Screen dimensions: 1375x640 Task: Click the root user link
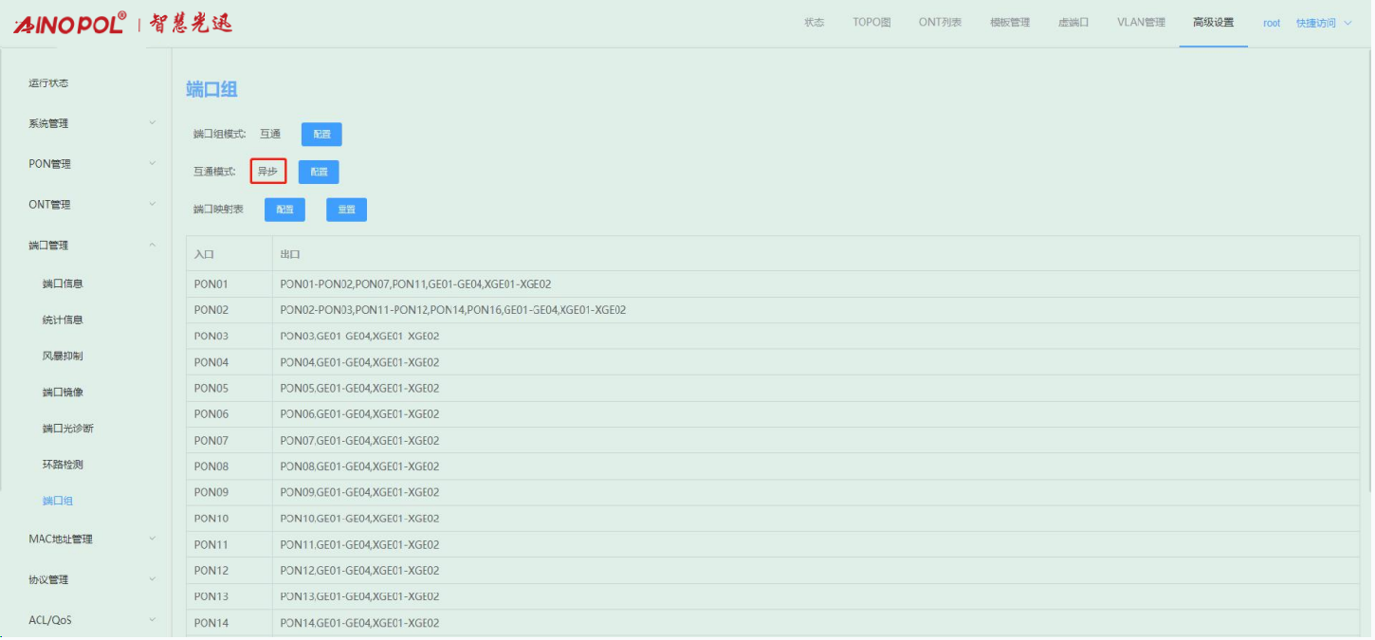click(1272, 23)
